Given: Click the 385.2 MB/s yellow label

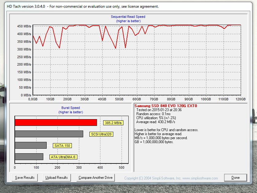Looking at the screenshot, I should pos(113,123).
